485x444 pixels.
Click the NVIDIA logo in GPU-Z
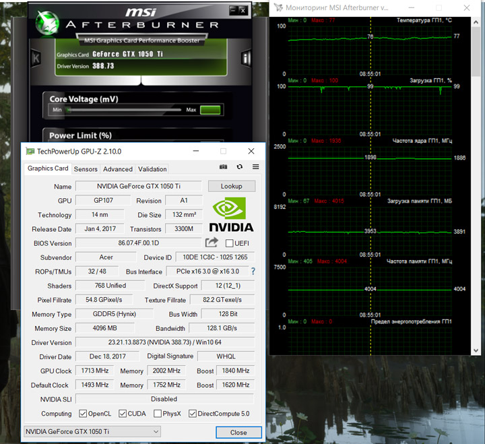(x=231, y=214)
